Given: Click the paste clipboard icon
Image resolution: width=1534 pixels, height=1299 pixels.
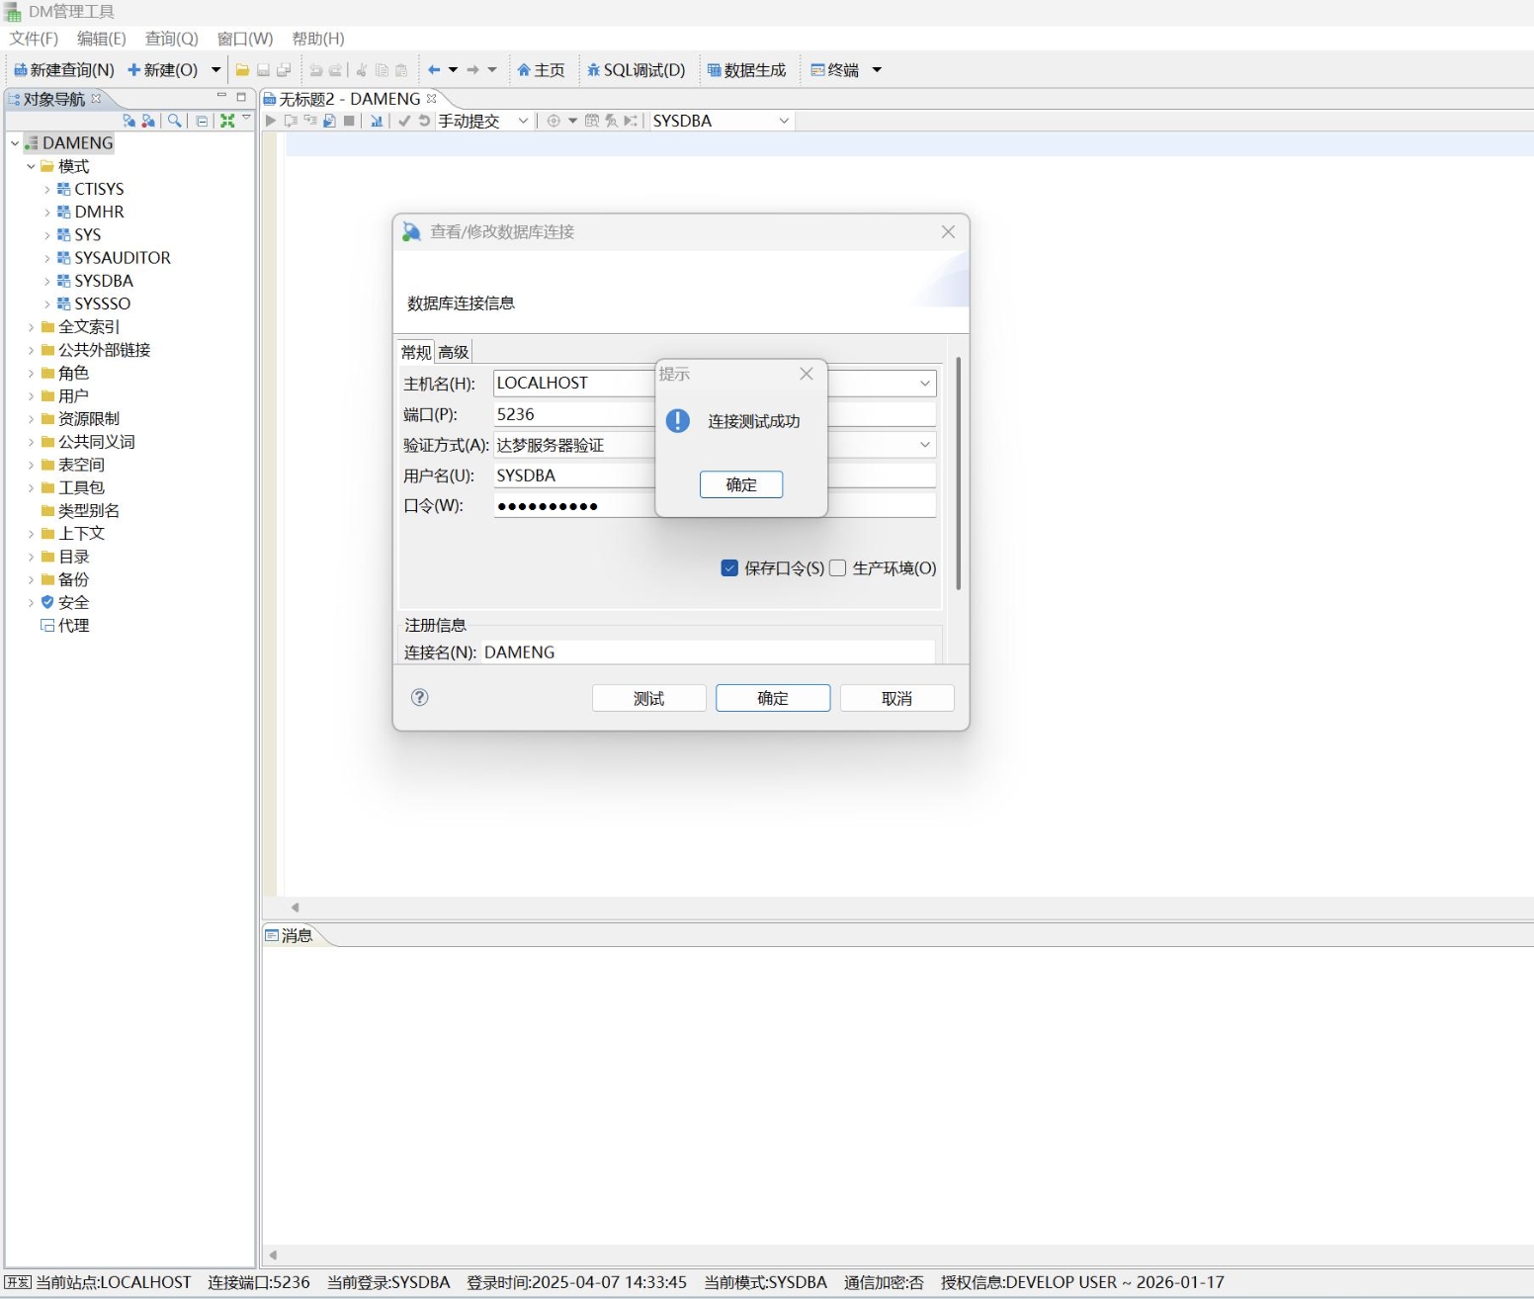Looking at the screenshot, I should point(401,70).
